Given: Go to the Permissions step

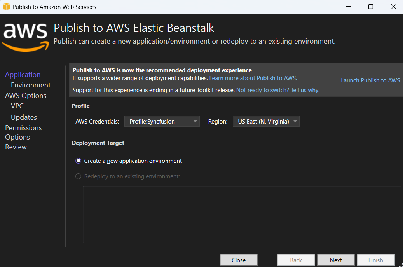Looking at the screenshot, I should click(23, 128).
